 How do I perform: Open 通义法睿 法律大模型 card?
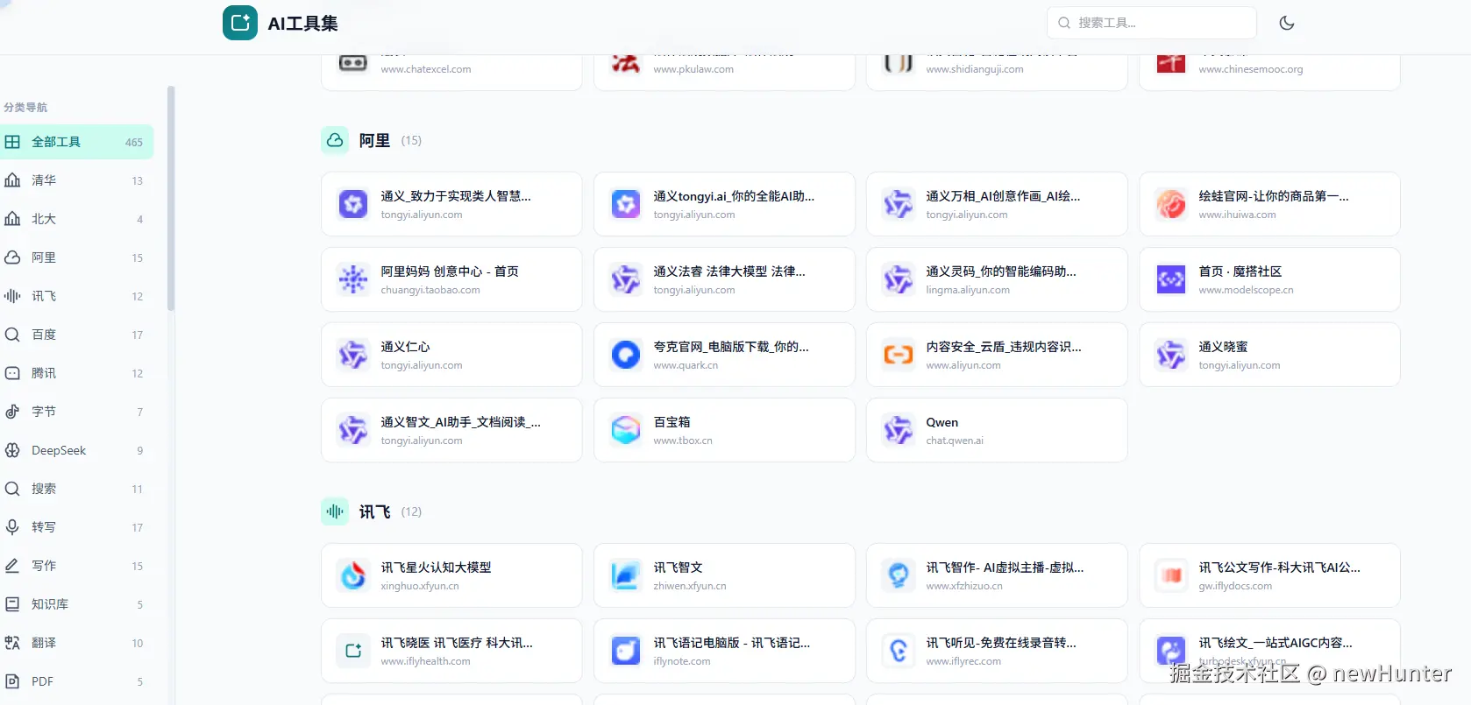tap(724, 279)
